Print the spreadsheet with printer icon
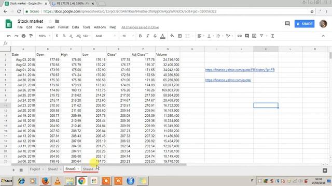This screenshot has width=332, height=186. tap(23, 36)
